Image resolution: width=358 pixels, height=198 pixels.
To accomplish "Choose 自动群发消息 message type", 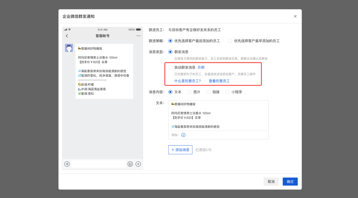I will coord(170,67).
